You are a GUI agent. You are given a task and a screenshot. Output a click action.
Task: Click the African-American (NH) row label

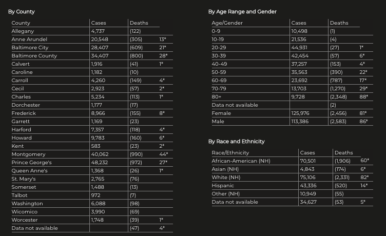(241, 161)
